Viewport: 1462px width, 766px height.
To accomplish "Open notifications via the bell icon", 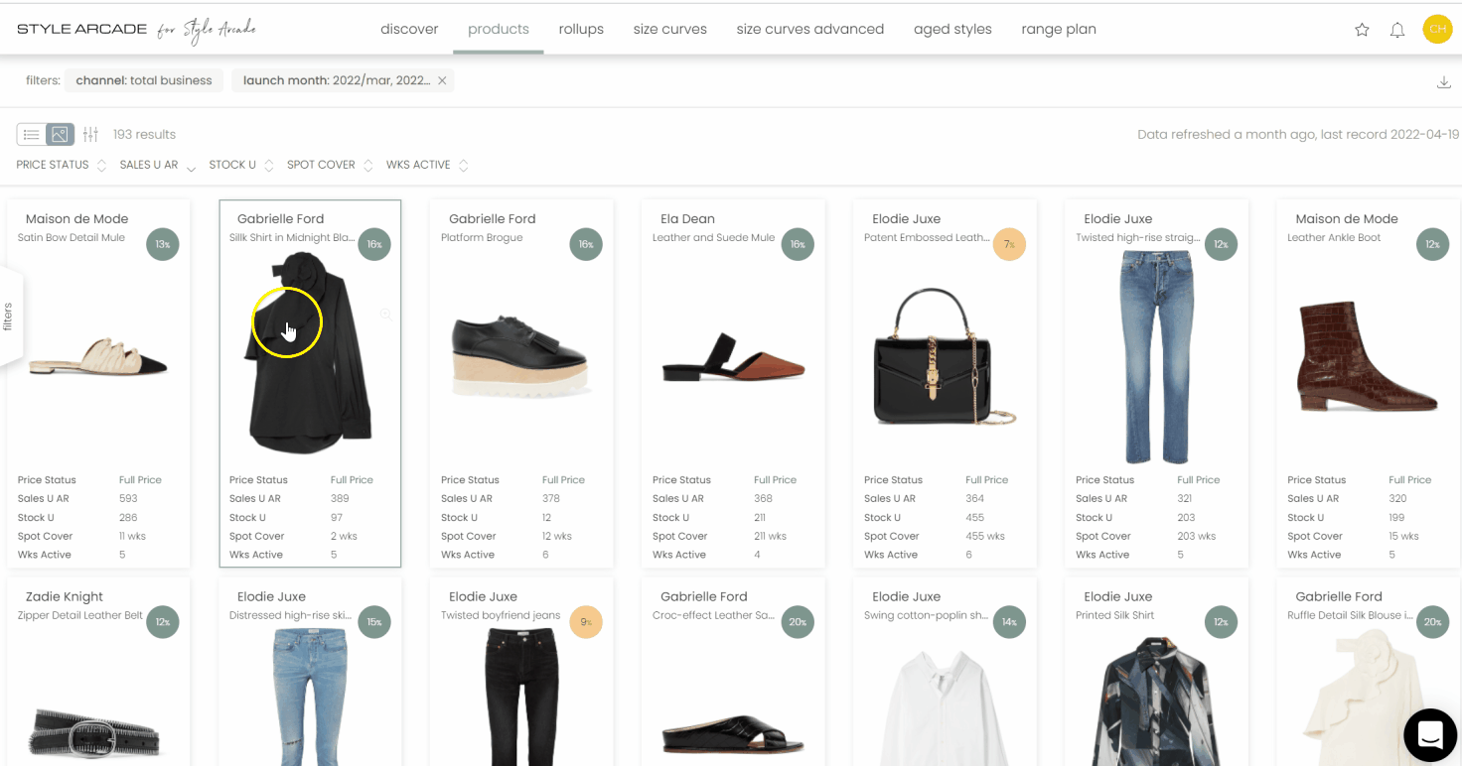I will pyautogui.click(x=1397, y=30).
